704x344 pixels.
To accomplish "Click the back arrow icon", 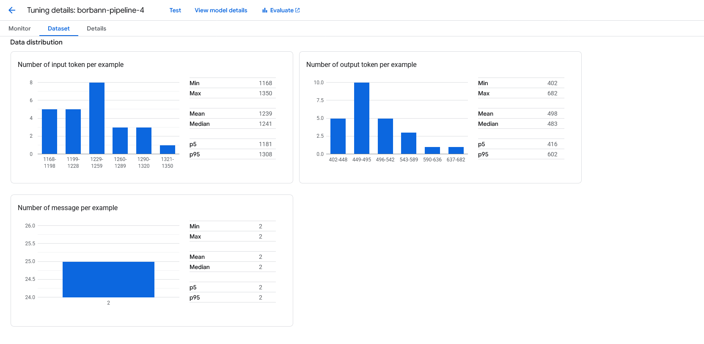I will click(x=12, y=10).
